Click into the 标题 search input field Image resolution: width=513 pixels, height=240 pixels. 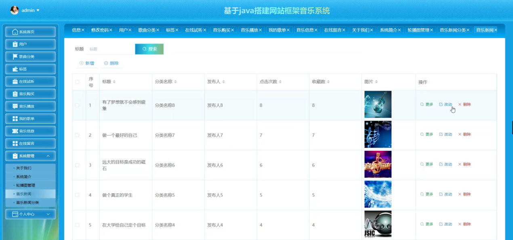(x=109, y=49)
